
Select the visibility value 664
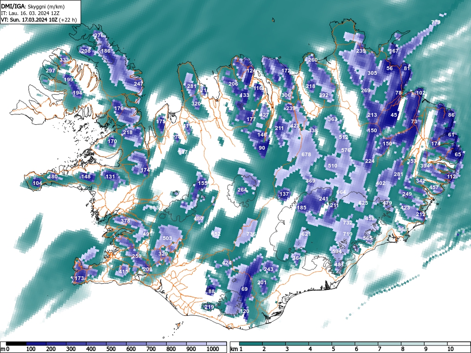(x=341, y=192)
